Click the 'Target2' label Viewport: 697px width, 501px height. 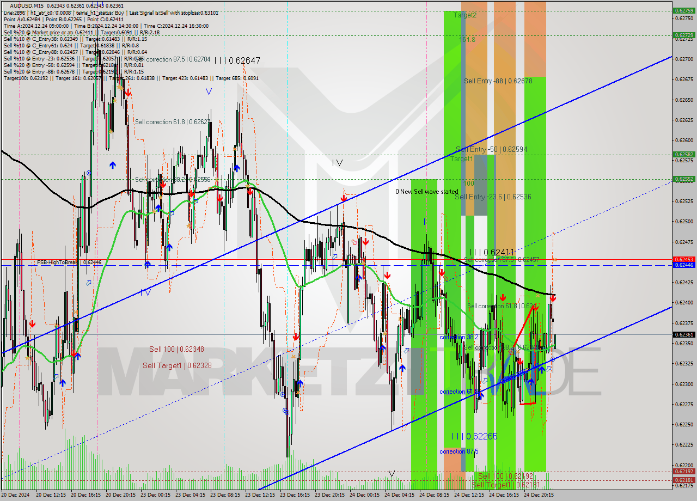point(464,15)
